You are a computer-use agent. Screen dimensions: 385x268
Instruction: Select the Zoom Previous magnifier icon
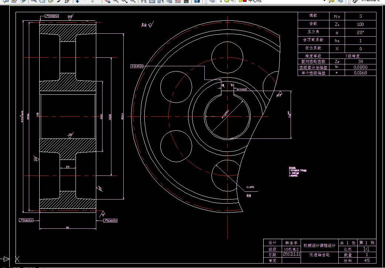133,1
